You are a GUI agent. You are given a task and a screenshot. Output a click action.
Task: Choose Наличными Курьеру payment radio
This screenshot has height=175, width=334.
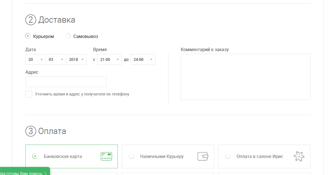tap(131, 156)
